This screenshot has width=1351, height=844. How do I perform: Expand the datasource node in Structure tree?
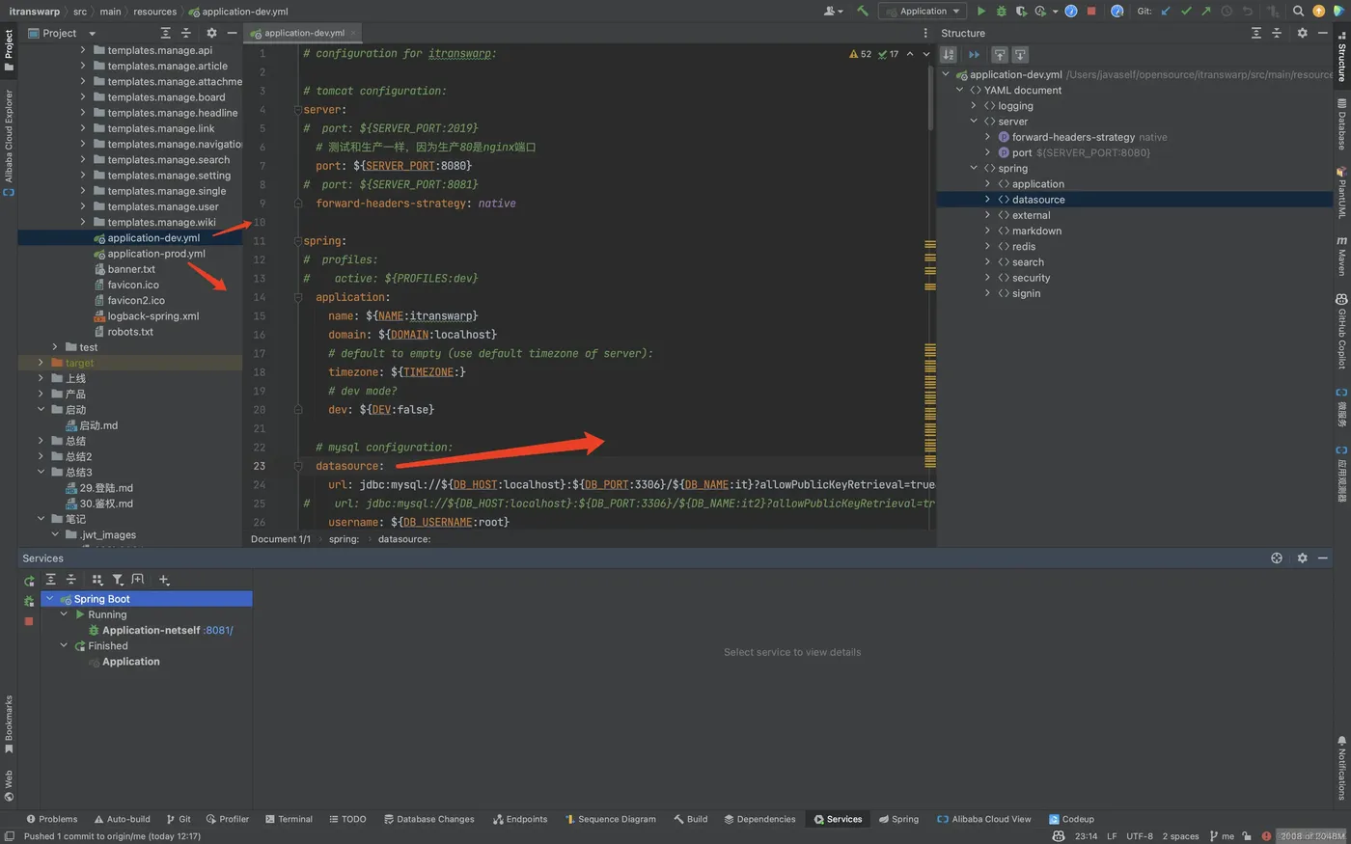point(987,200)
